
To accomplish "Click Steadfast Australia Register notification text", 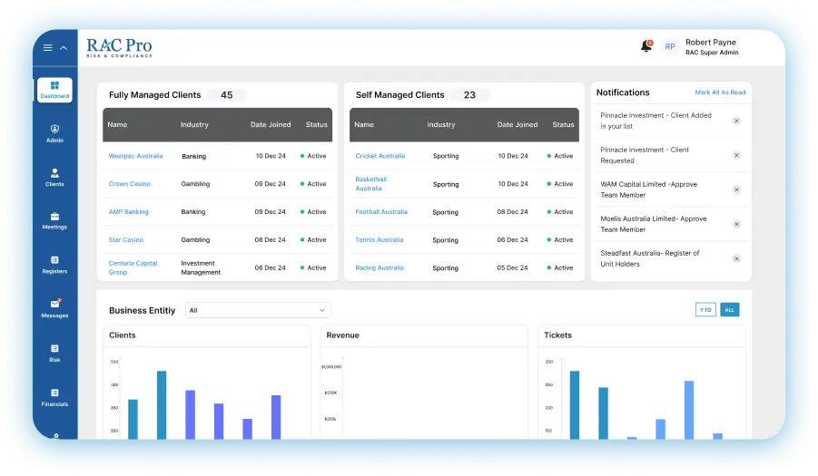I will 649,258.
